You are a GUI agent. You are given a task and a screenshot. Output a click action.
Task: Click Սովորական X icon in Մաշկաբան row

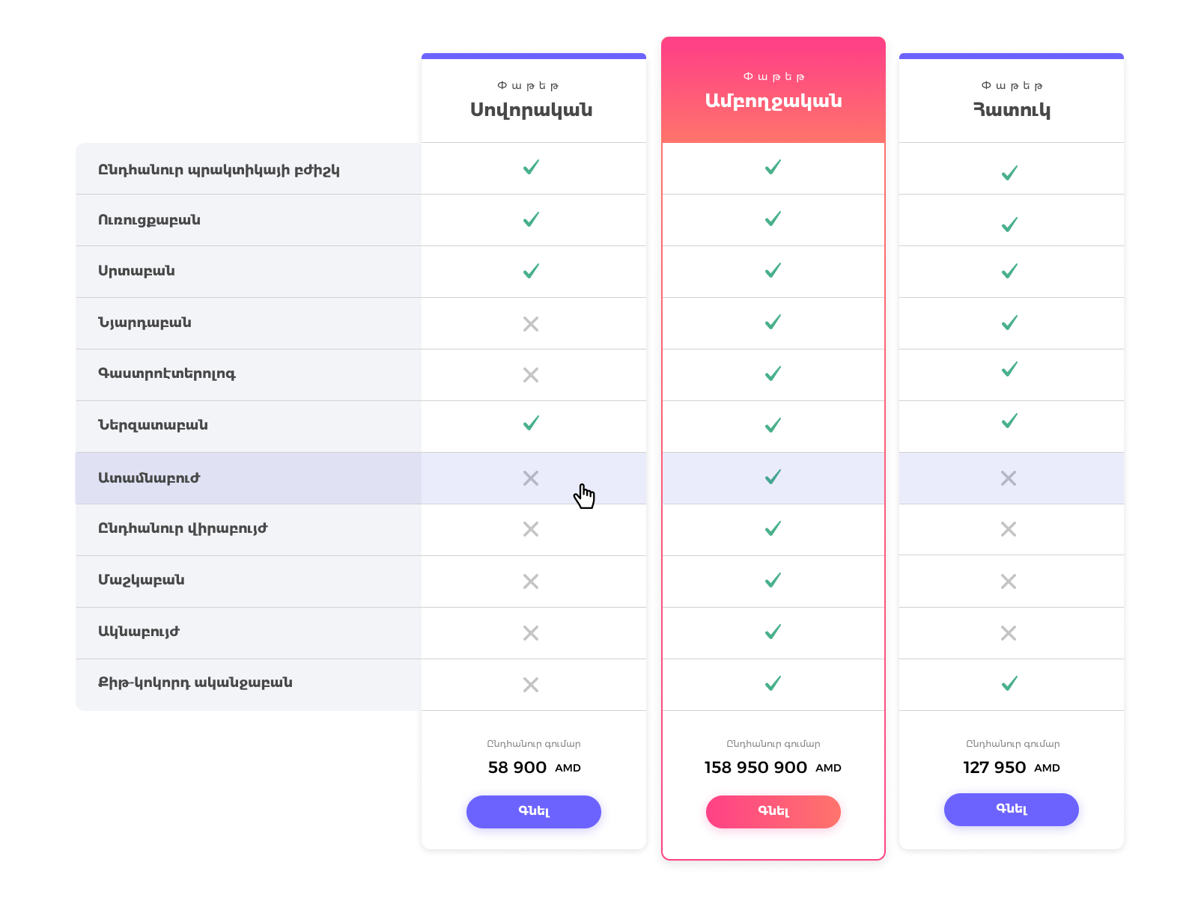[531, 581]
